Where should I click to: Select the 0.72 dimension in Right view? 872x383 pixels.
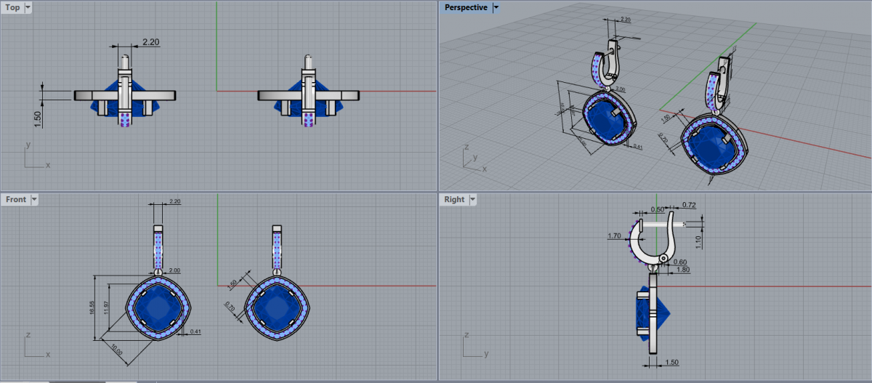click(690, 206)
